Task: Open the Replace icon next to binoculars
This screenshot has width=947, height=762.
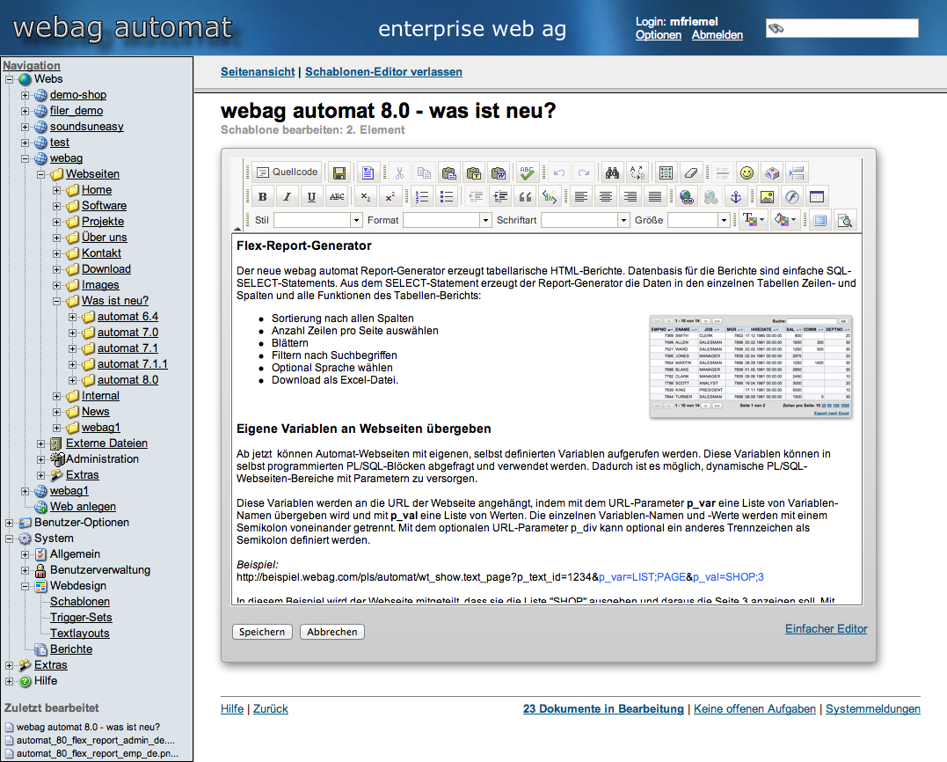Action: 637,172
